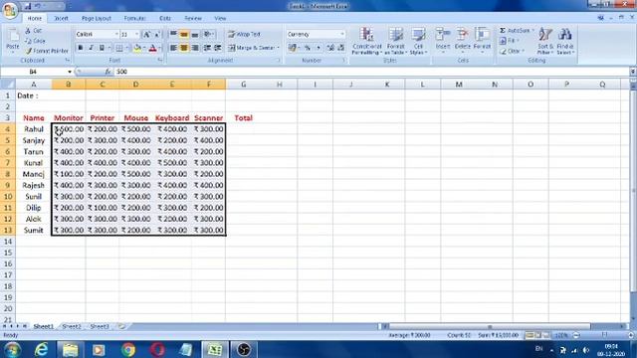Screen dimensions: 637x358
Task: Click the Borders icon
Action: (119, 49)
